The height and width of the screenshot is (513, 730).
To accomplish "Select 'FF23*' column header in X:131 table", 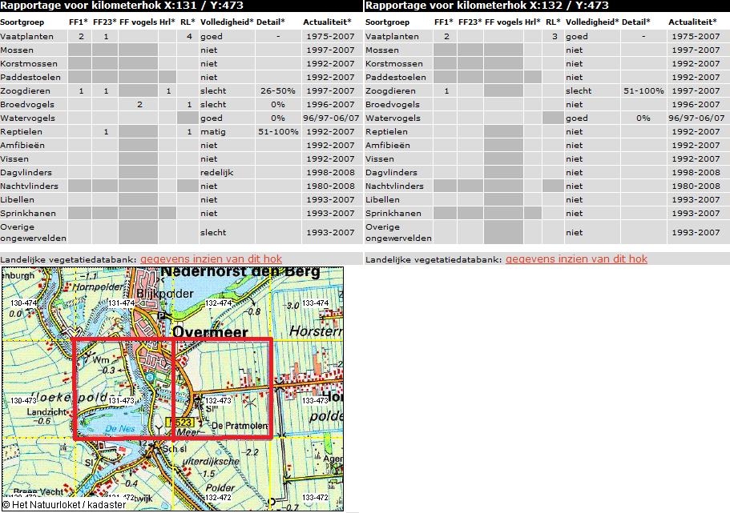I will pos(104,22).
